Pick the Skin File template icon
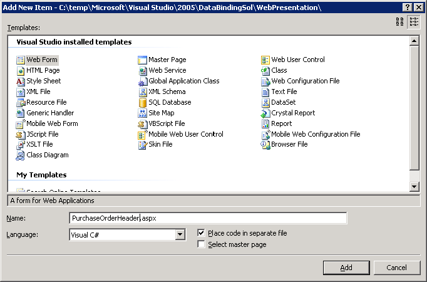Viewport: 427px width, 282px height. click(x=142, y=145)
